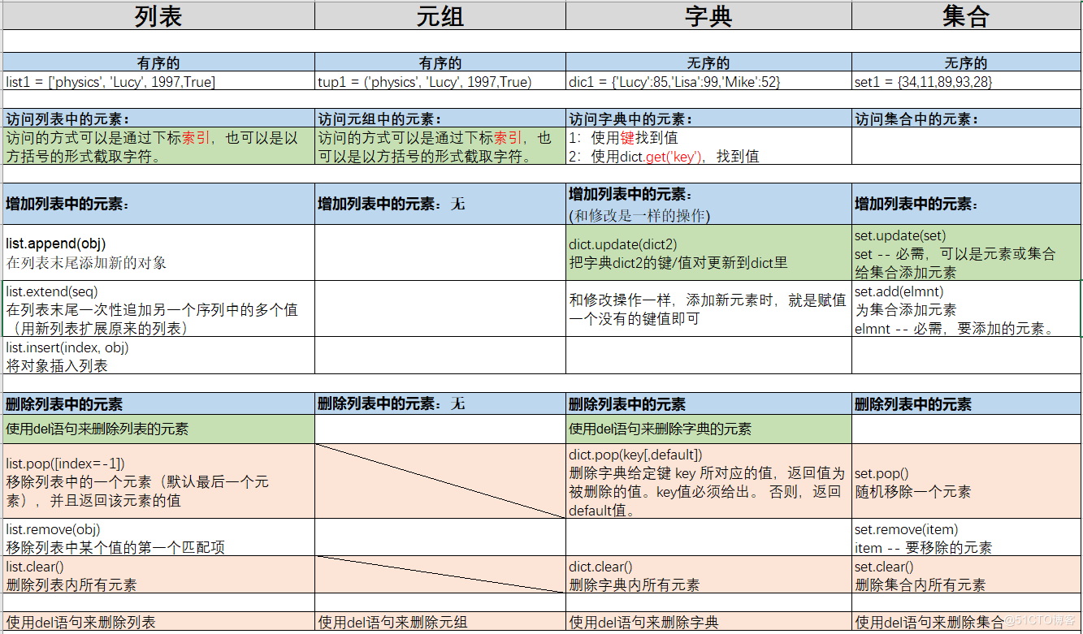This screenshot has height=634, width=1083.
Task: Select the dict.pop(key[,default]) cell
Action: point(708,481)
